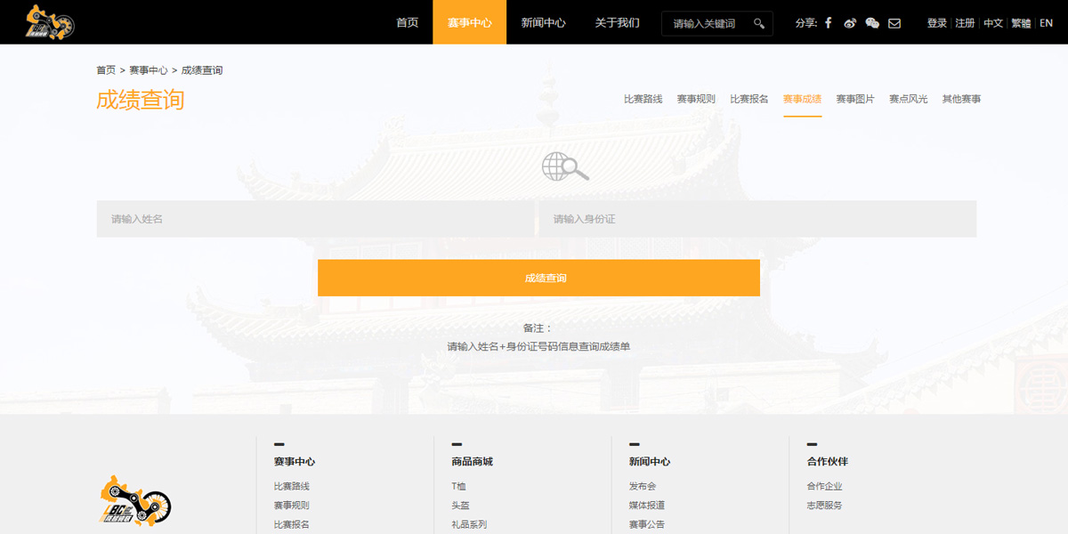Click the footer bicycle logo
The image size is (1068, 534).
(x=135, y=500)
